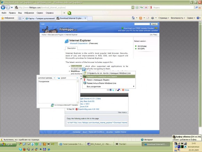The width and height of the screenshot is (202, 152).
Task: Click the RSS feeds icon
Action: coord(141,18)
